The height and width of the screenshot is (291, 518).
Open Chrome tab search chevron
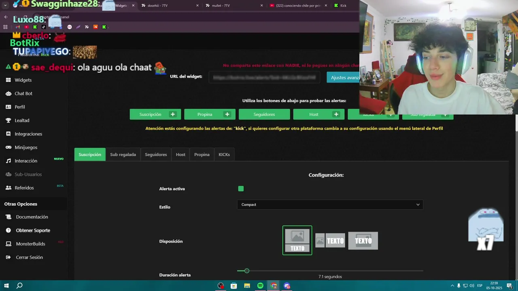(x=5, y=5)
